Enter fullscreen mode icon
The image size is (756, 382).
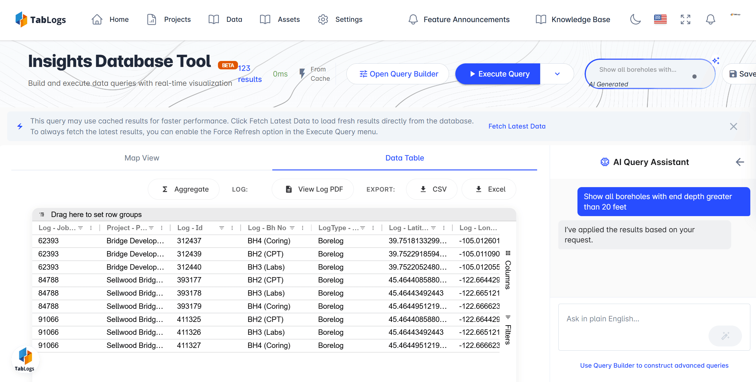685,19
